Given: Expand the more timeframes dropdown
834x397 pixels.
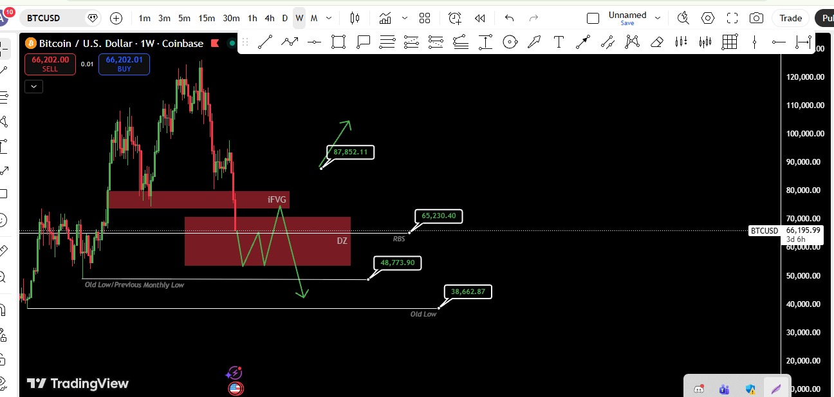Looking at the screenshot, I should point(329,18).
